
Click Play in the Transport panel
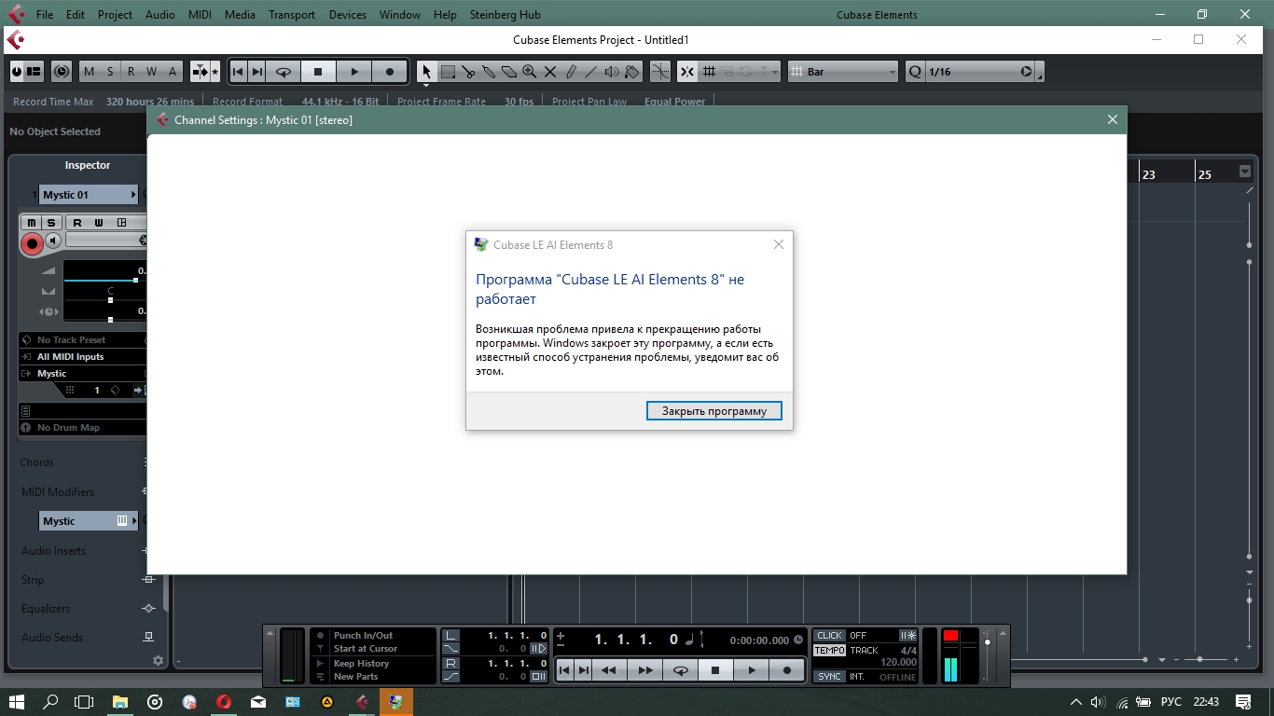(752, 670)
